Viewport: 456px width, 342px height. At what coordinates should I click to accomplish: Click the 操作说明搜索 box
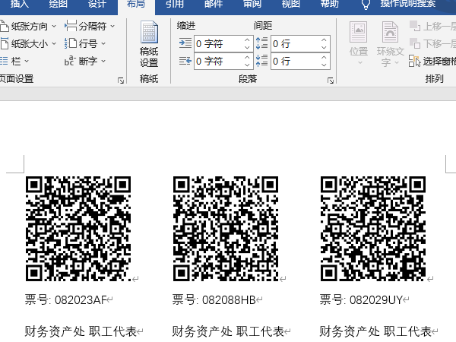tap(408, 4)
